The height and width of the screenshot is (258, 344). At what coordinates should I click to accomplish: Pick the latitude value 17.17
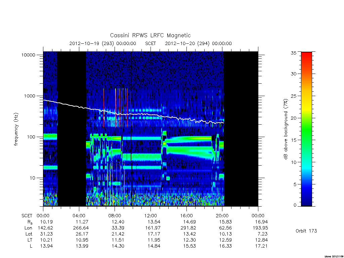point(154,234)
